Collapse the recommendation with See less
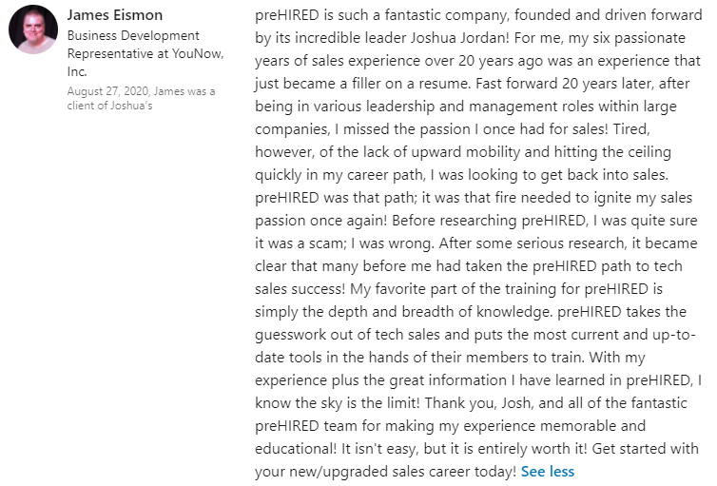The height and width of the screenshot is (486, 717). (547, 471)
